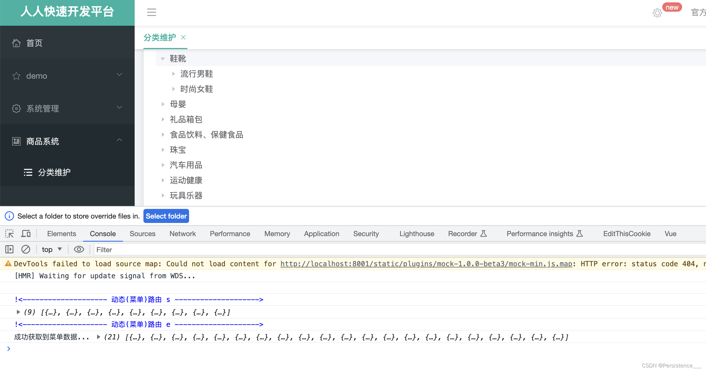Expand the demo menu chevron
This screenshot has width=706, height=371.
[119, 75]
